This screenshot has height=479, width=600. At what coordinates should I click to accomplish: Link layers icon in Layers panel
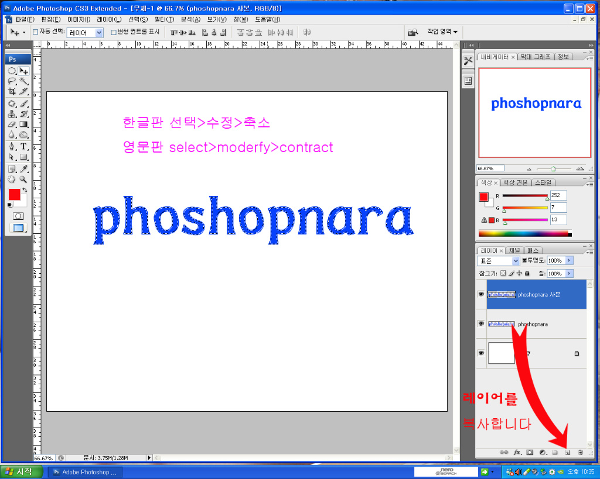tap(504, 452)
